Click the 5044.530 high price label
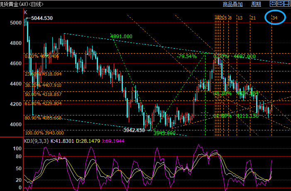Viewport: 291px width, 191px height. pos(42,18)
